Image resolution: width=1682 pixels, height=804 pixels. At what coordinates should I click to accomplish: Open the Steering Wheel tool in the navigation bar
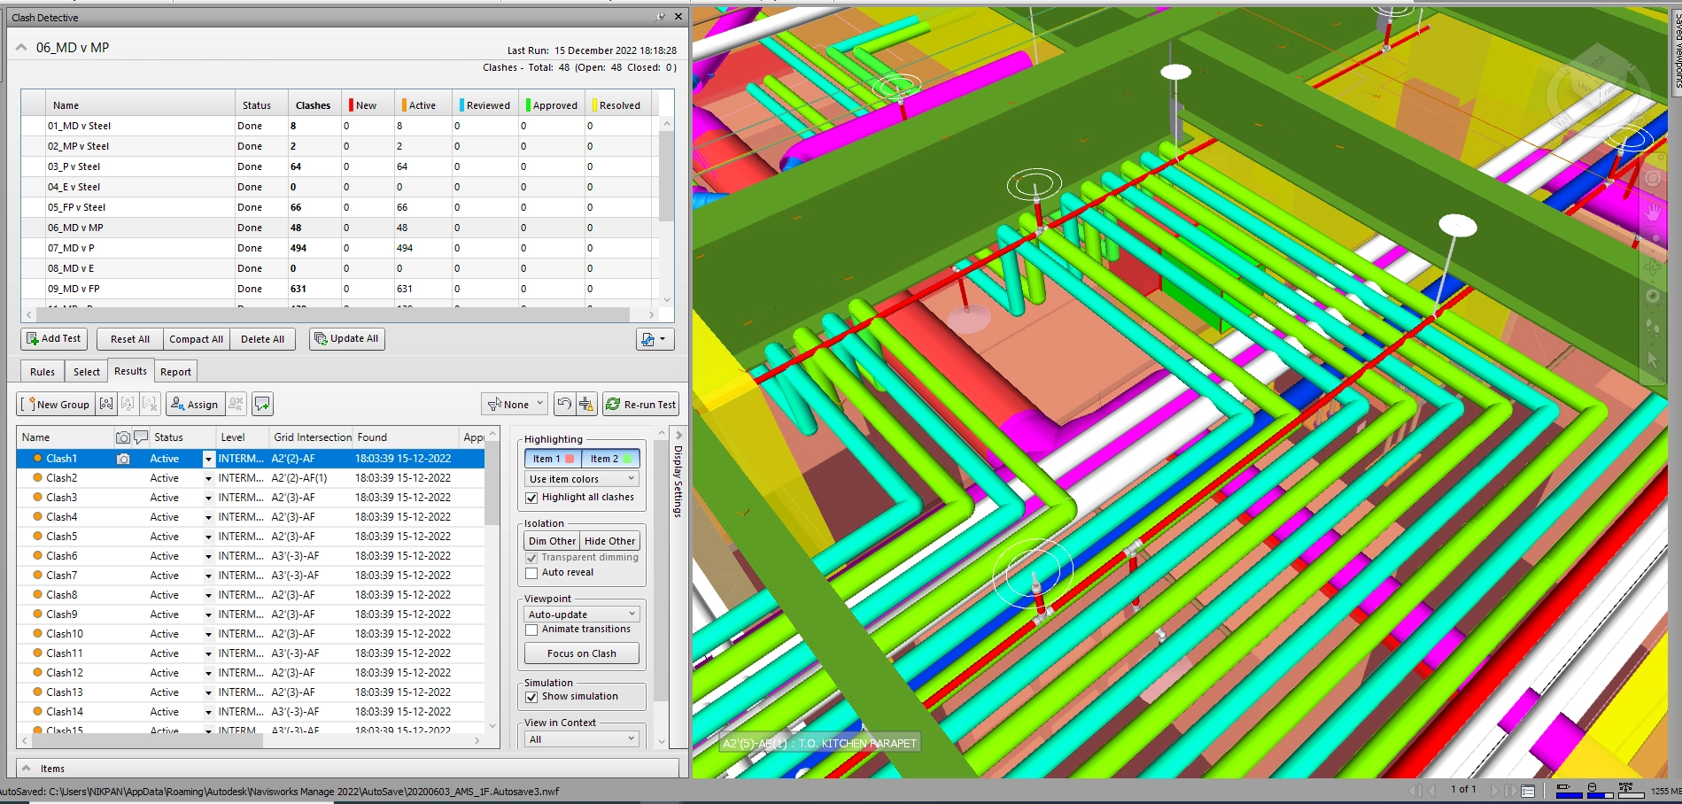[x=1653, y=178]
